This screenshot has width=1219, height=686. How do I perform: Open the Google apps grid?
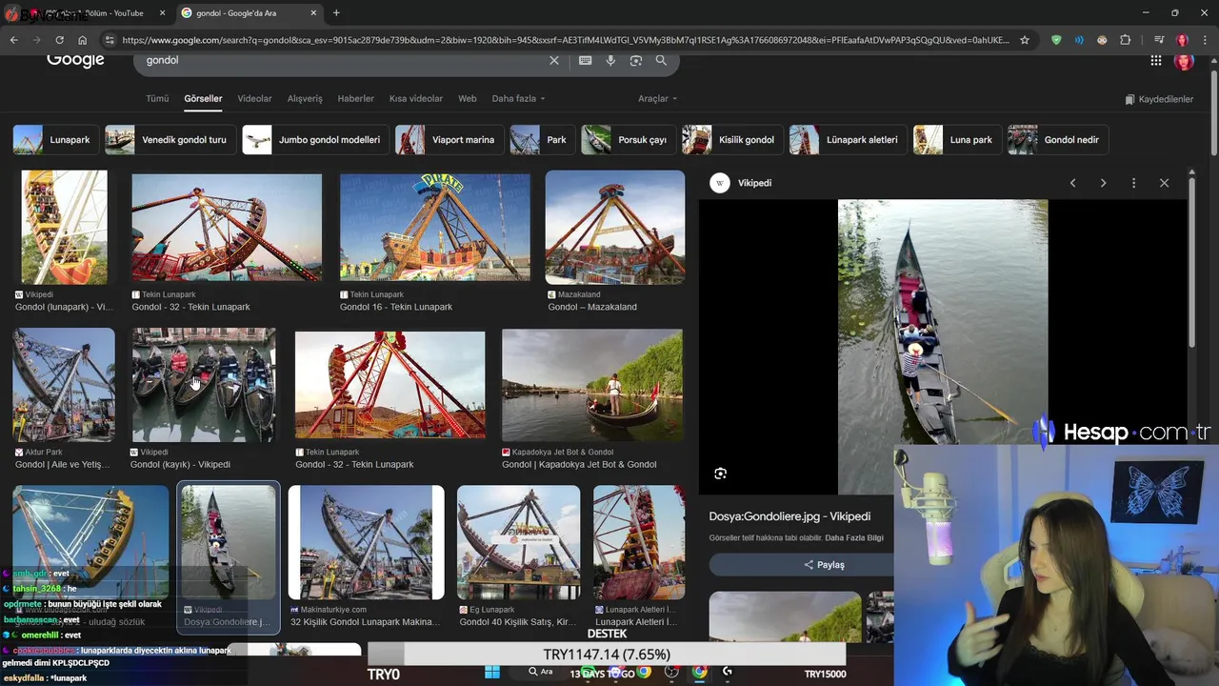click(1156, 60)
